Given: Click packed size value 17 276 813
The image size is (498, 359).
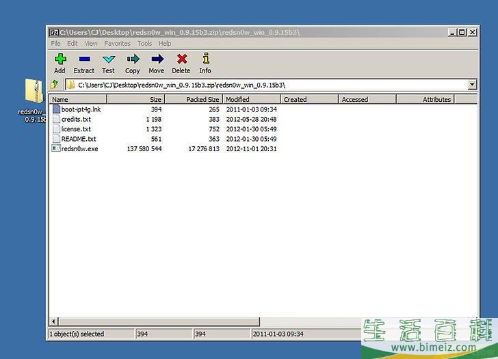Looking at the screenshot, I should coord(204,148).
